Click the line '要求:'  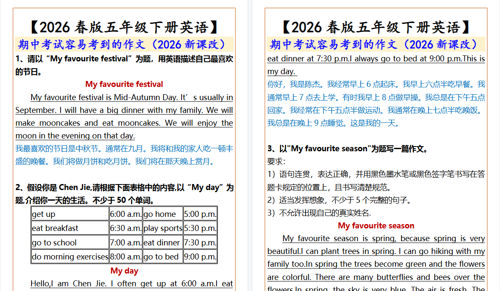click(x=276, y=161)
